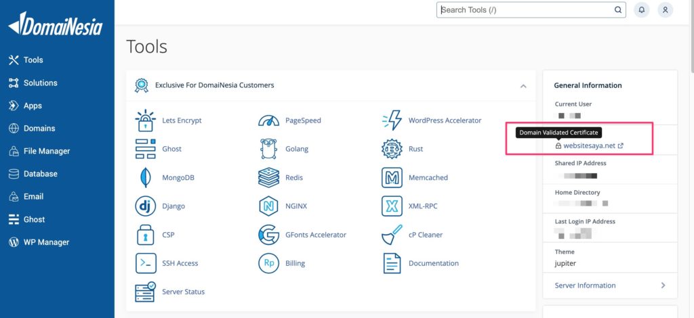Open the NGINX hexagon icon
The image size is (694, 318).
[x=268, y=206]
